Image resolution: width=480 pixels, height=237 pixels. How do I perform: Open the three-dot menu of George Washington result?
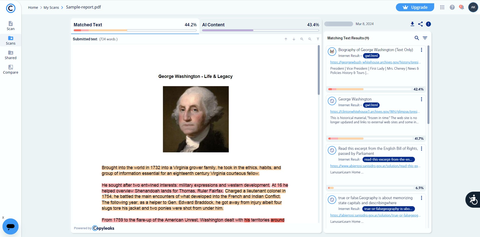click(422, 99)
